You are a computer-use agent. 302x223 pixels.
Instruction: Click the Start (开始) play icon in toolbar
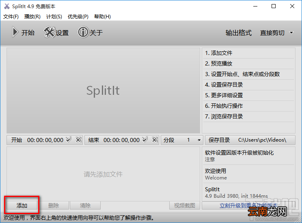click(15, 32)
